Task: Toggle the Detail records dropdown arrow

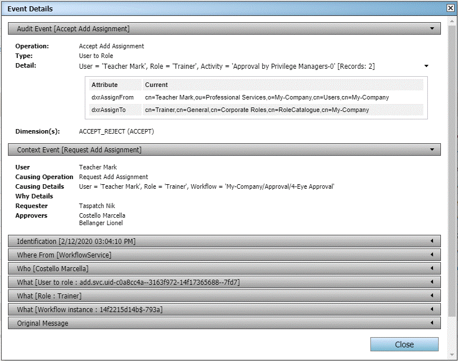Action: click(426, 67)
